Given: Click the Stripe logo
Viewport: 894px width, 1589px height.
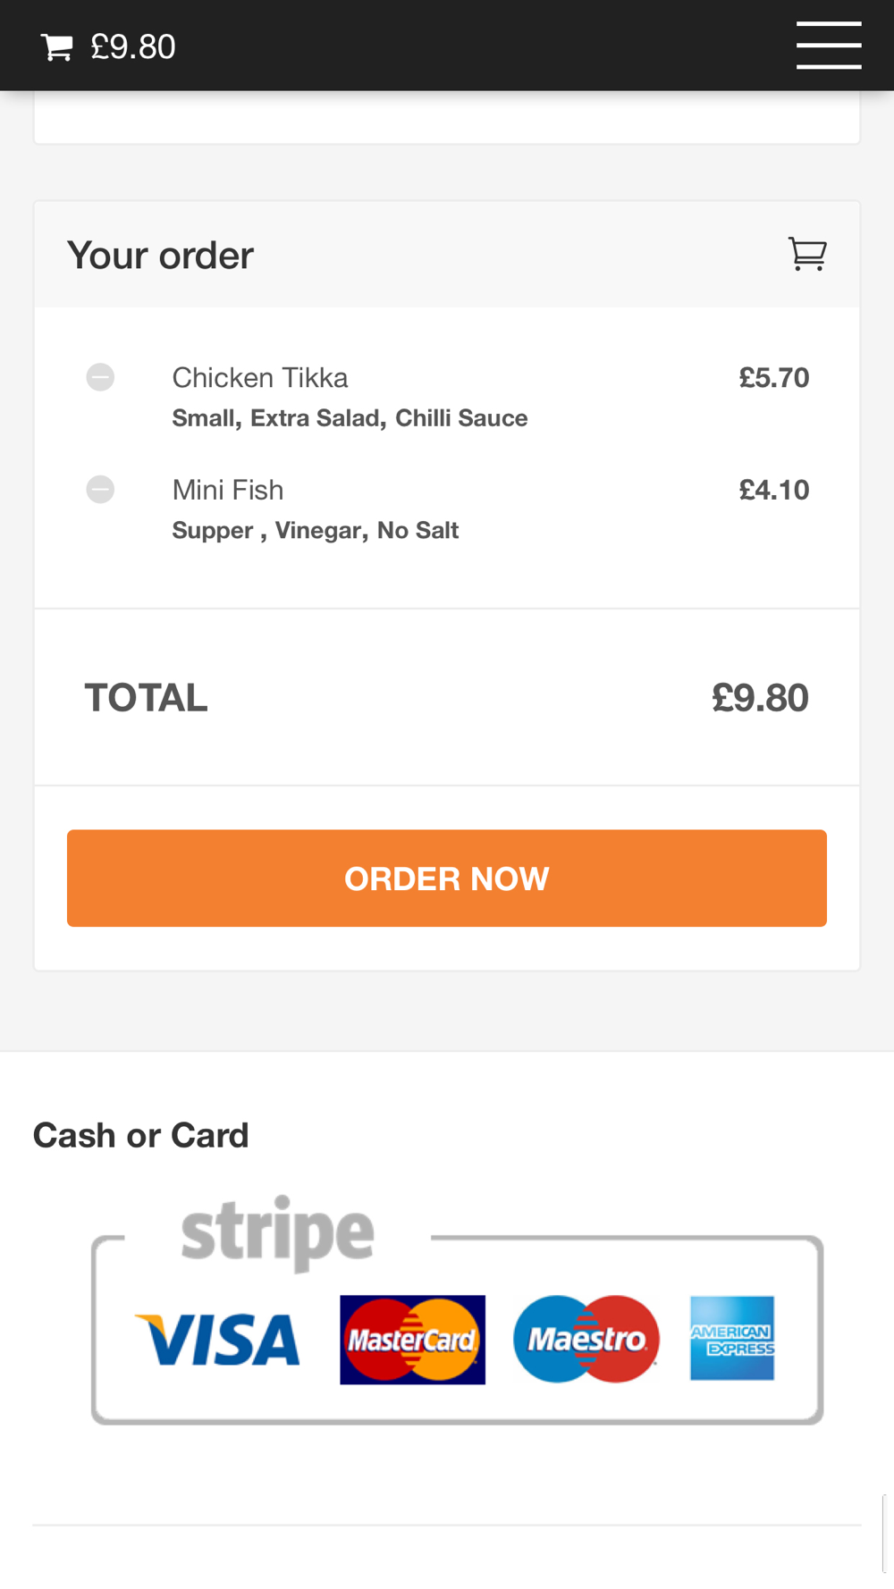Looking at the screenshot, I should coord(277,1233).
